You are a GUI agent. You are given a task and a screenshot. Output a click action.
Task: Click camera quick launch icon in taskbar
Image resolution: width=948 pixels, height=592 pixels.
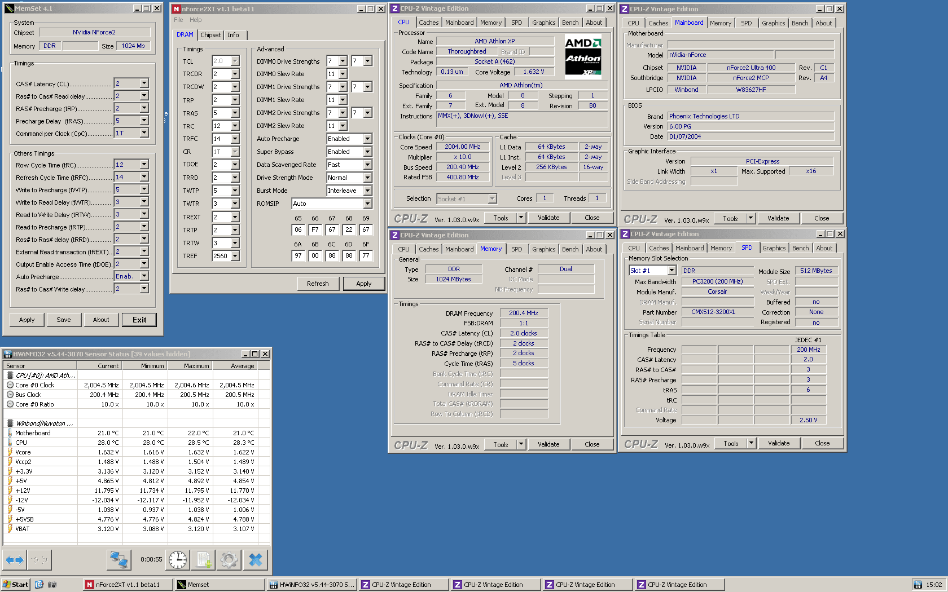coord(52,585)
